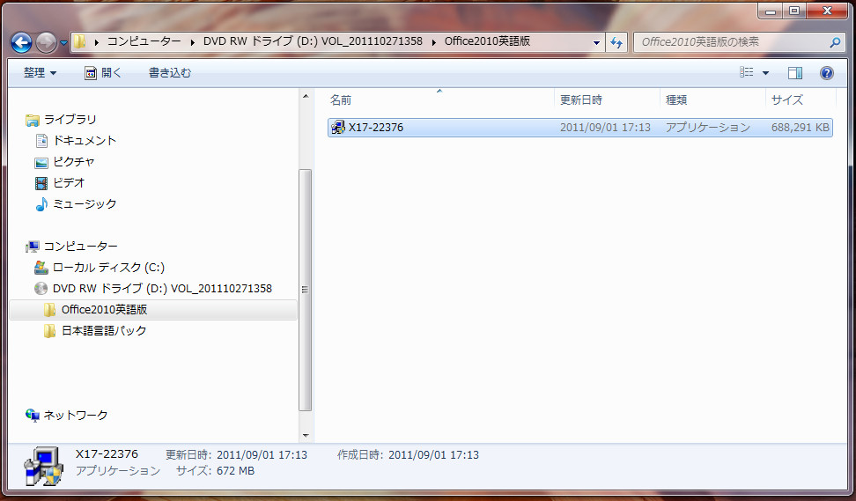Open ミュージック library
Viewport: 856px width, 501px height.
pyautogui.click(x=84, y=204)
